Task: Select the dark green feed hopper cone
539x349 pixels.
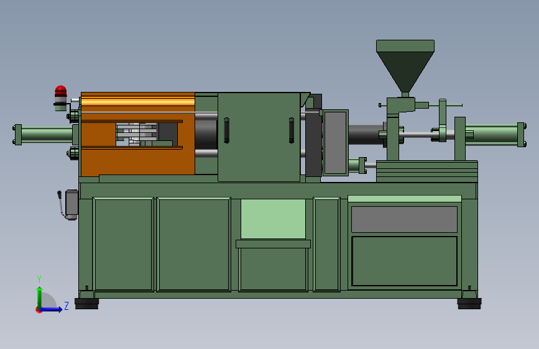Action: pos(405,71)
